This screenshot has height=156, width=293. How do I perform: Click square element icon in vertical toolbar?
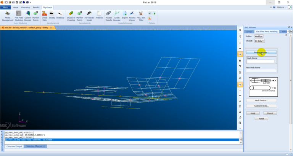(x=240, y=107)
